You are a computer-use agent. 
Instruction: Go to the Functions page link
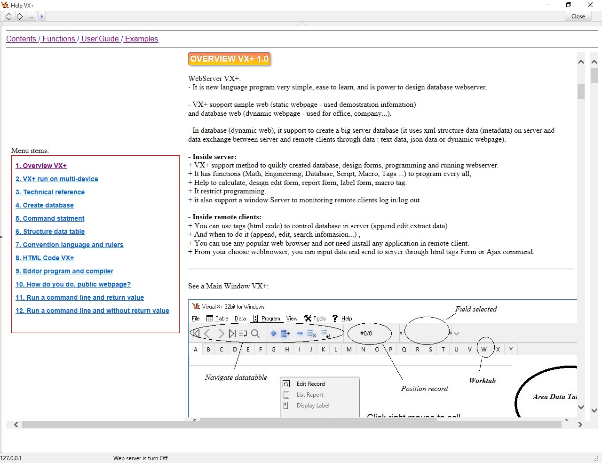pyautogui.click(x=58, y=39)
